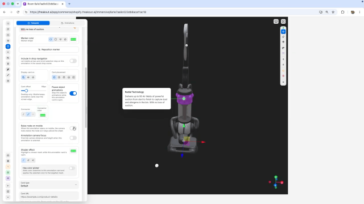Enable the Has color picker toggle
Image resolution: width=364 pixels, height=204 pixels.
tap(72, 168)
